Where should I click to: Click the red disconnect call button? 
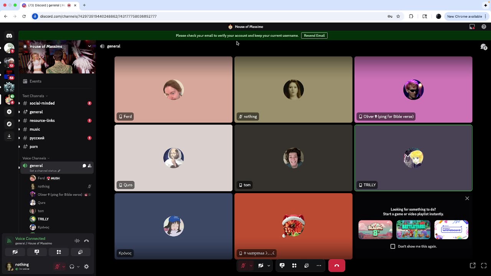336,266
